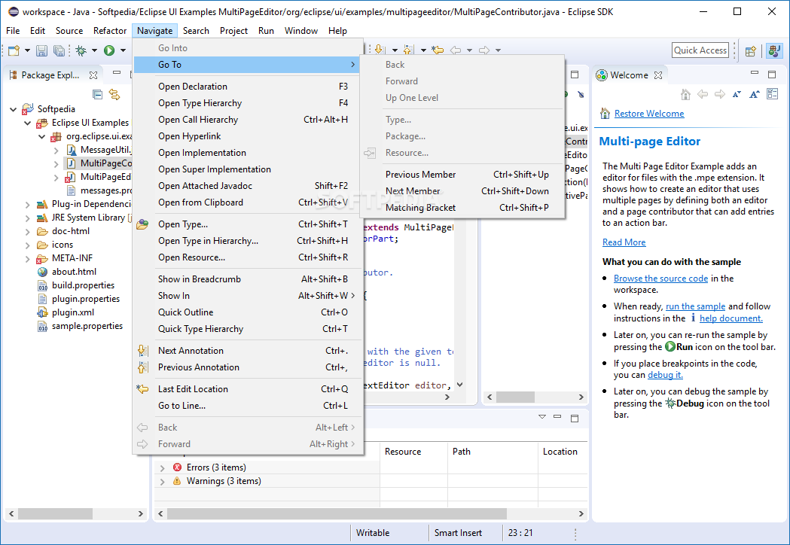The height and width of the screenshot is (545, 790).
Task: Click the Quick Access search field
Action: (x=700, y=50)
